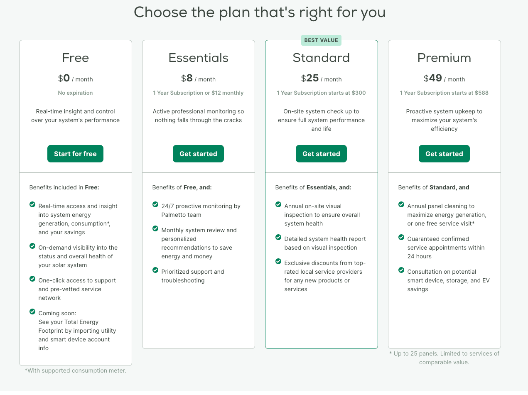The height and width of the screenshot is (395, 528).
Task: Click checkmark icon beside Exclusive discounts item
Action: [x=278, y=261]
